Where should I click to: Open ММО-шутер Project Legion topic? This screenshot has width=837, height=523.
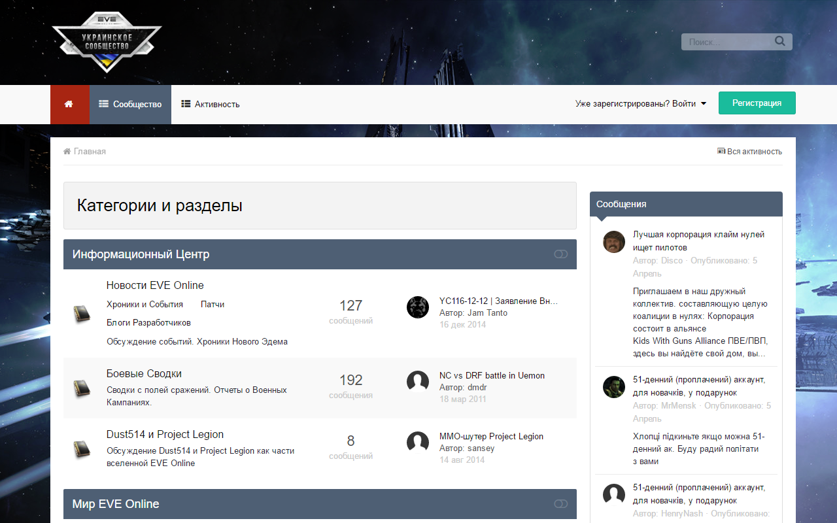pyautogui.click(x=491, y=437)
